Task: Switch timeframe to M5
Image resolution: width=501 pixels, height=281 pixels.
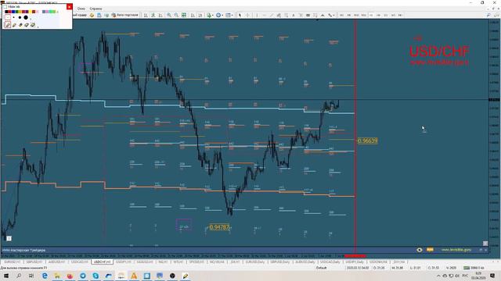Action: tap(349, 15)
